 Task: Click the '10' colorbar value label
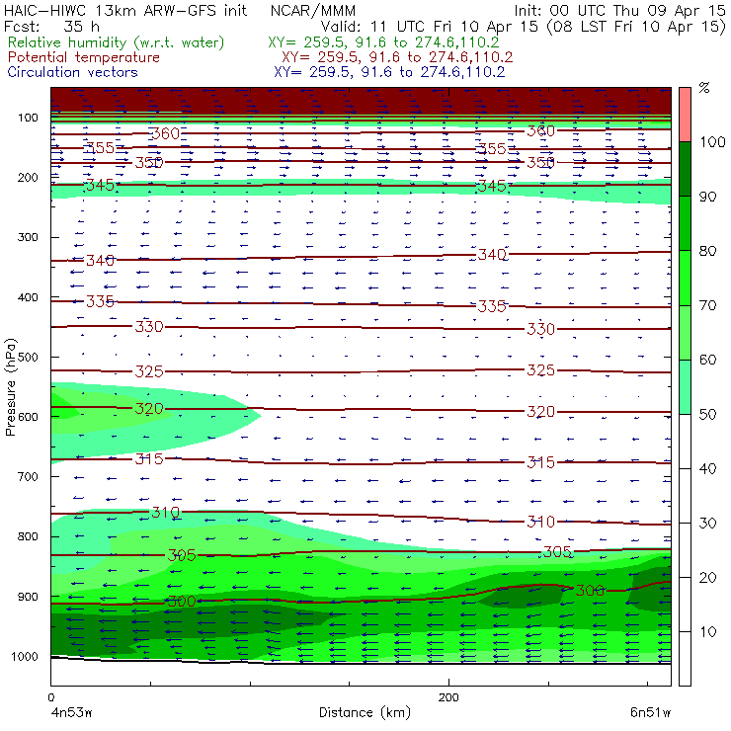pyautogui.click(x=707, y=631)
